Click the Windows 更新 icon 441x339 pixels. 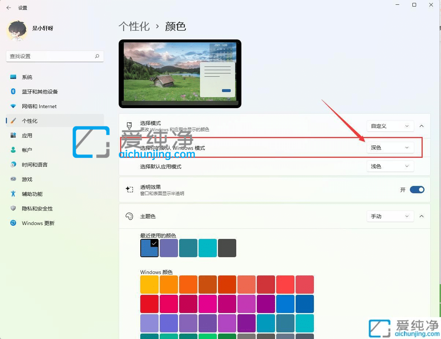pyautogui.click(x=13, y=223)
